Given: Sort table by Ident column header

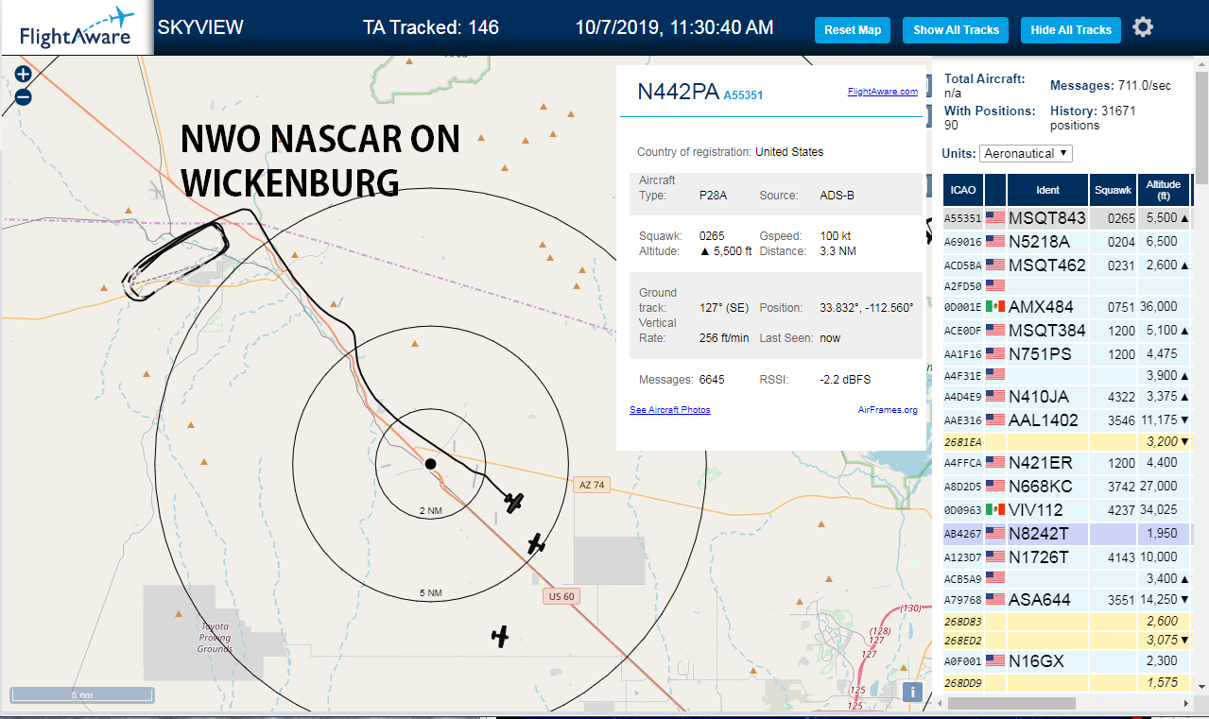Looking at the screenshot, I should 1047,190.
